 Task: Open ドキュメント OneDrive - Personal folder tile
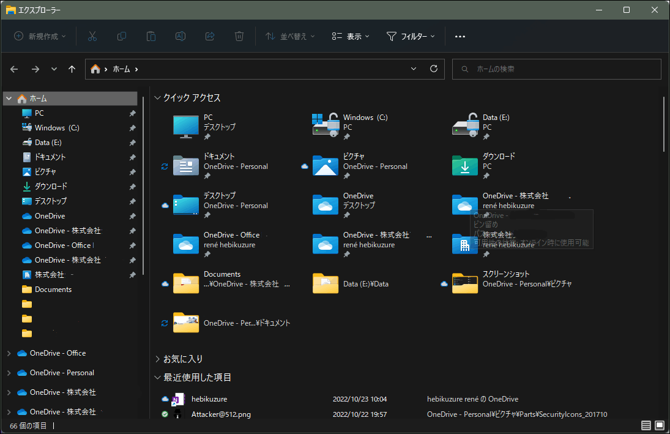tap(220, 166)
